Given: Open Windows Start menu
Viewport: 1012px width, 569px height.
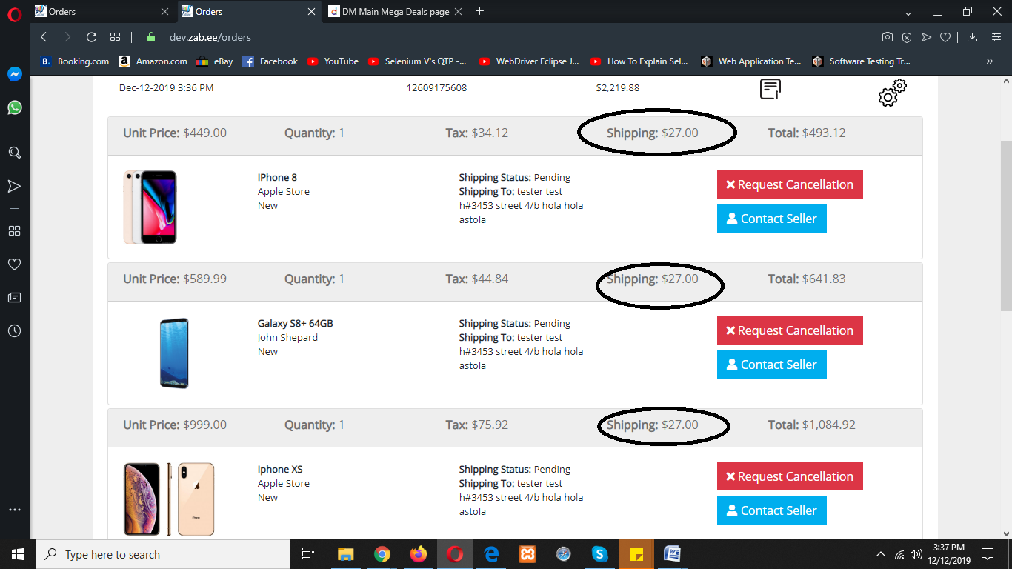Looking at the screenshot, I should pos(18,554).
